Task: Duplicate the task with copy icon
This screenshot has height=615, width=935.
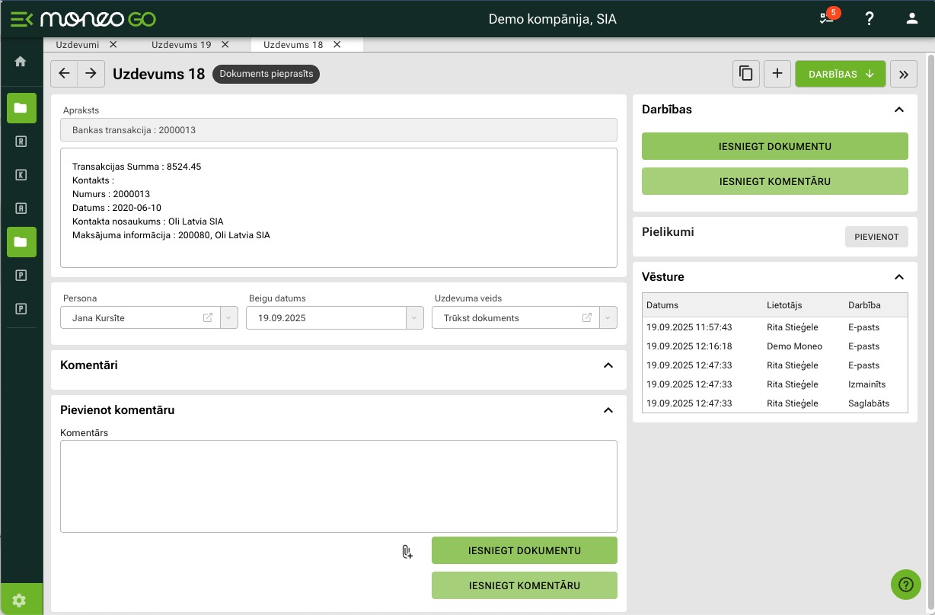Action: pyautogui.click(x=746, y=74)
